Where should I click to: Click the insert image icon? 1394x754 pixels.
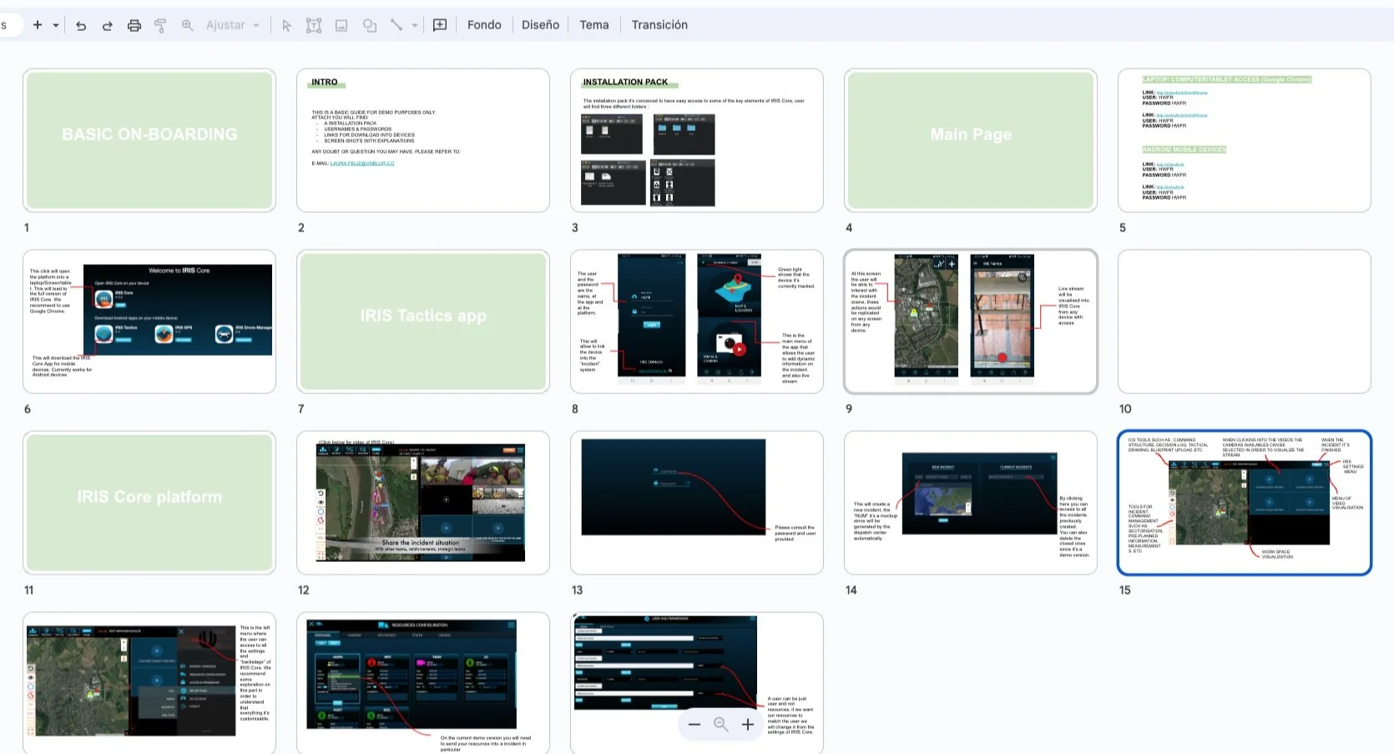pyautogui.click(x=341, y=25)
